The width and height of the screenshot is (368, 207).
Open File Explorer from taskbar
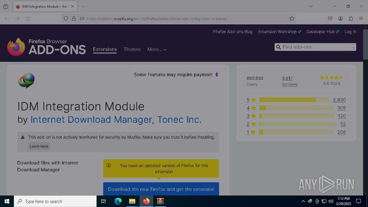132,201
